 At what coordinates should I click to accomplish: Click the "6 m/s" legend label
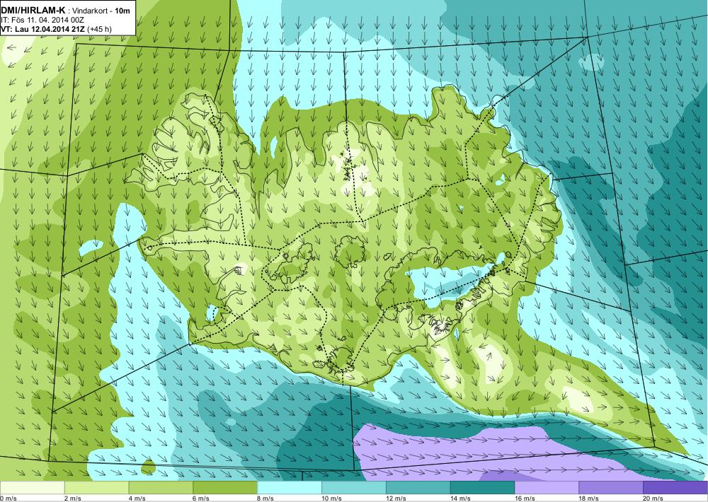pos(202,498)
